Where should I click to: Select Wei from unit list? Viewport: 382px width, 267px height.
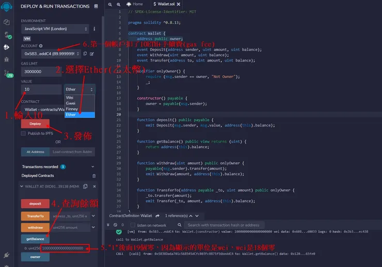point(79,98)
